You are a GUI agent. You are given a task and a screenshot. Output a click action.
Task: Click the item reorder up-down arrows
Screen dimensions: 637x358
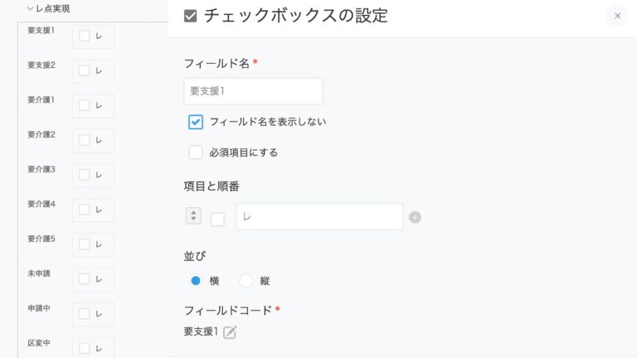coord(193,215)
